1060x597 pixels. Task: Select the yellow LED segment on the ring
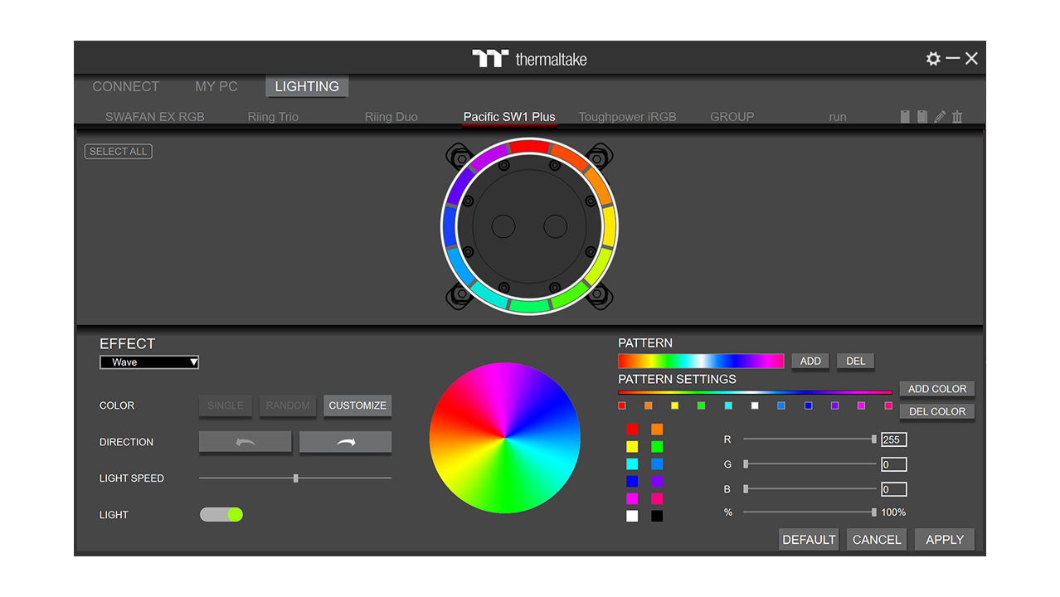(608, 226)
